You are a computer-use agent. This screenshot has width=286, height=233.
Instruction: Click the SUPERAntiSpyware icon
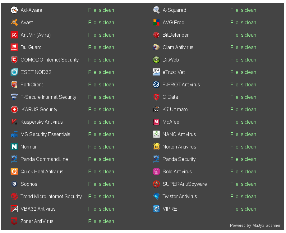click(x=156, y=184)
